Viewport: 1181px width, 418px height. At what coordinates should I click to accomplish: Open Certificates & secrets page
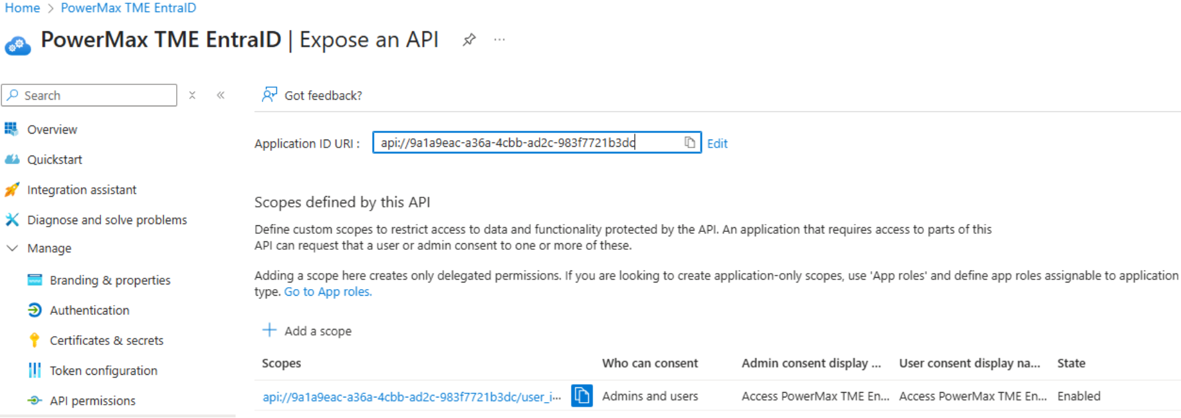click(x=106, y=340)
